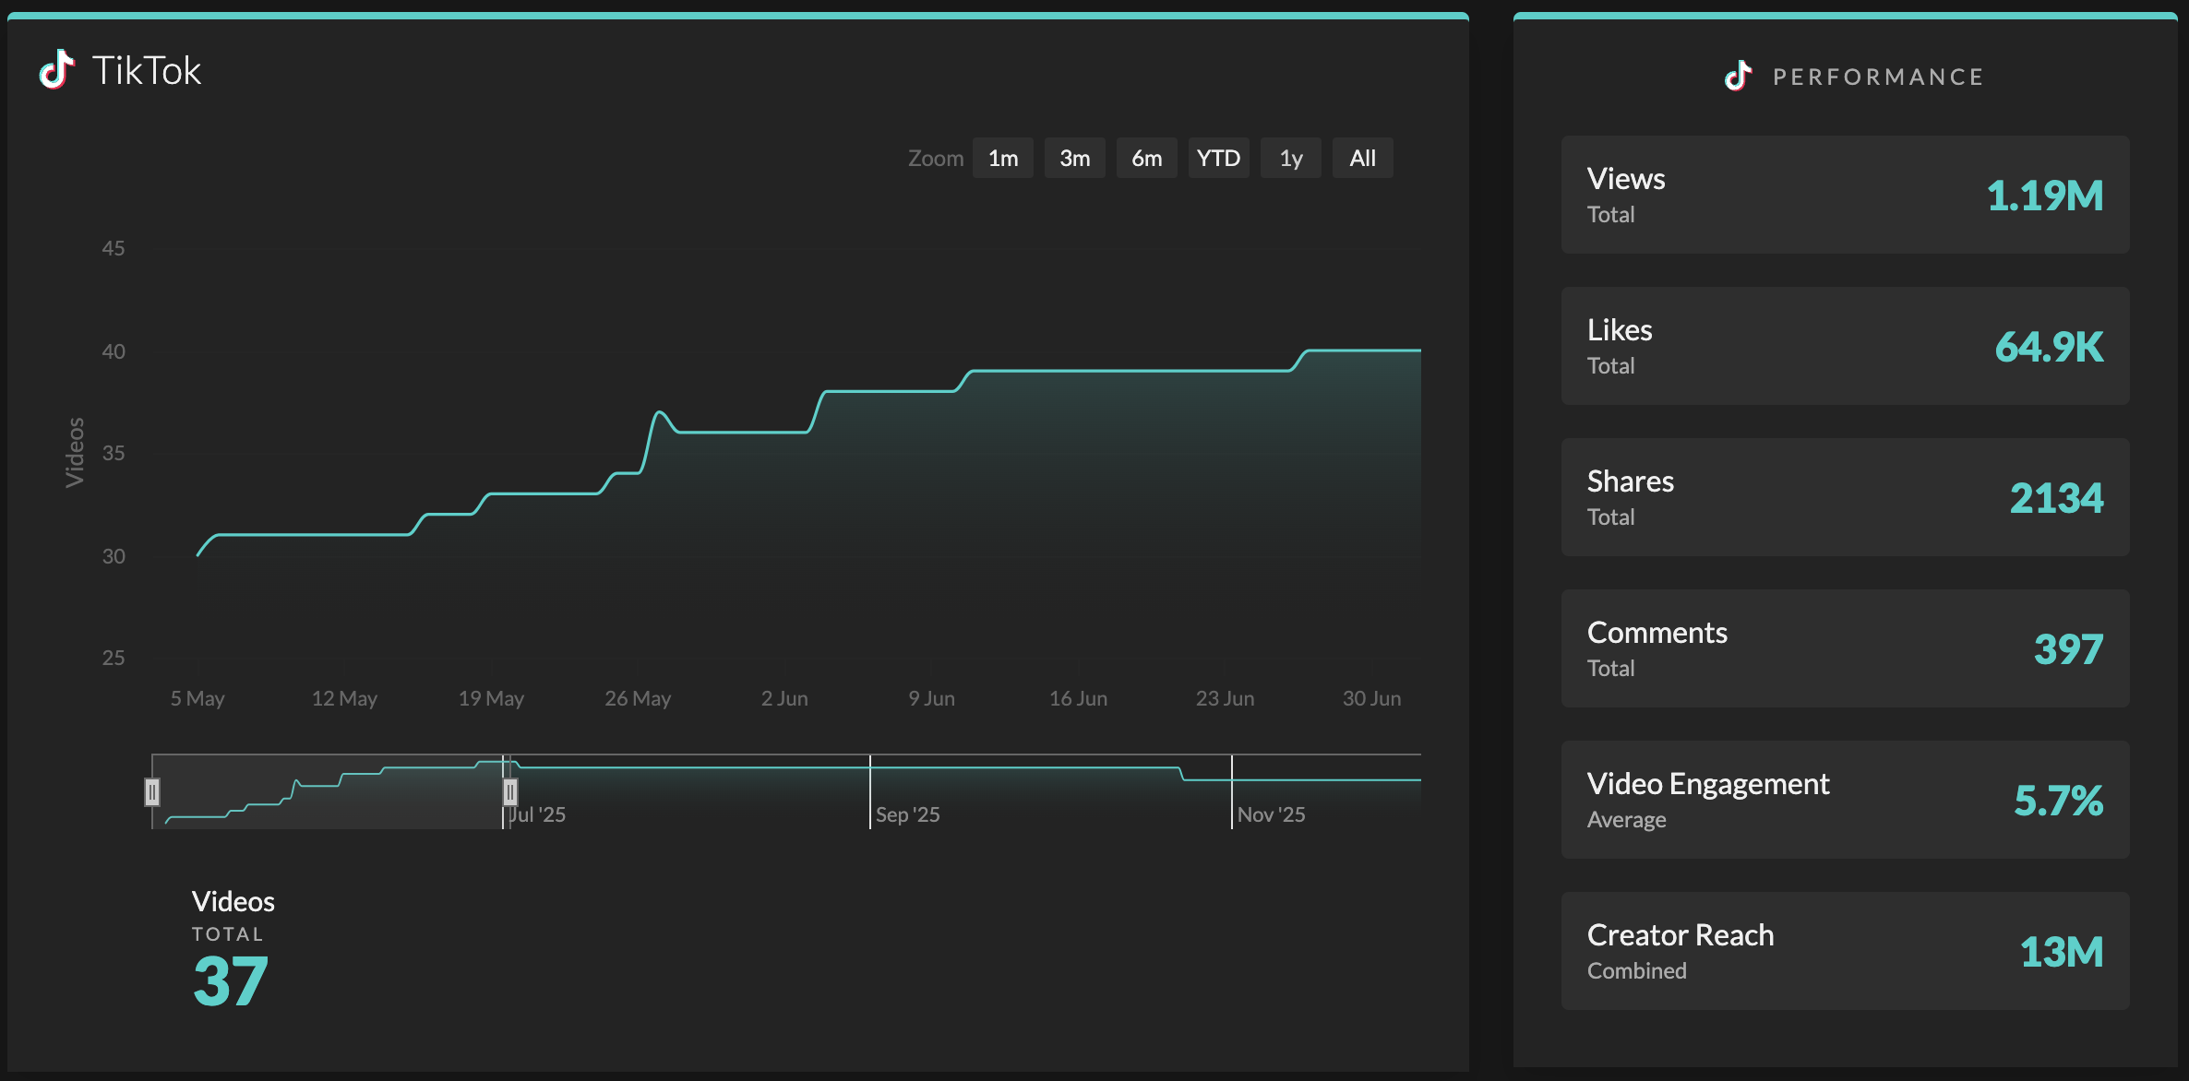Screen dimensions: 2189x1081
Task: Click the Creator Reach Combined card
Action: click(1844, 950)
